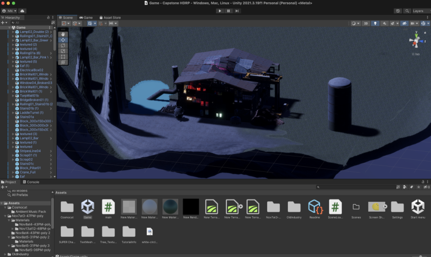Expand Lamp02_Double (2) in Hierarchy
This screenshot has width=431, height=257.
(13, 32)
